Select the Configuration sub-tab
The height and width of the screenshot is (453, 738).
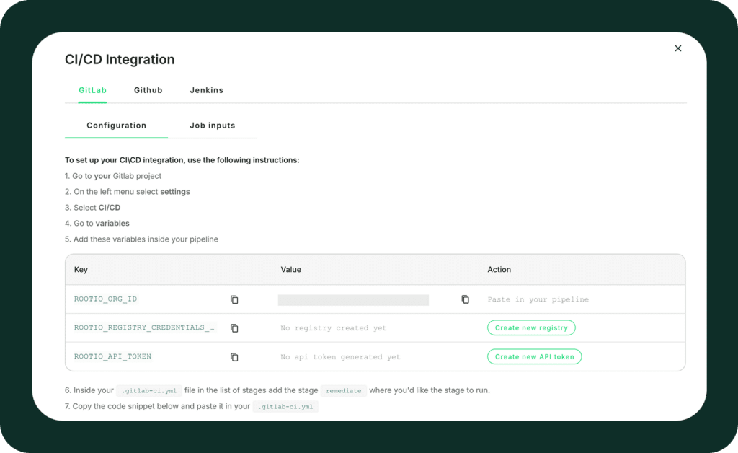pyautogui.click(x=116, y=126)
